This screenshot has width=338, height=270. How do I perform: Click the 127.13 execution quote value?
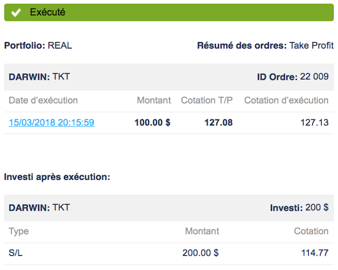315,123
